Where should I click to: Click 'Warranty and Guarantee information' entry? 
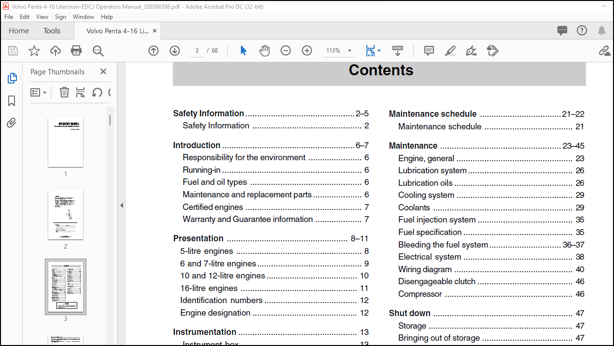pyautogui.click(x=248, y=219)
